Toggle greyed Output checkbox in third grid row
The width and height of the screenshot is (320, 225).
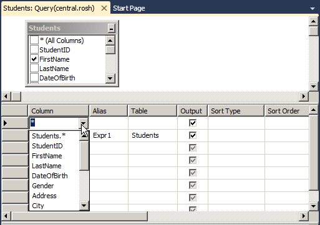(193, 148)
